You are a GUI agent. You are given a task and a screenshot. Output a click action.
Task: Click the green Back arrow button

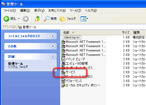pyautogui.click(x=6, y=19)
